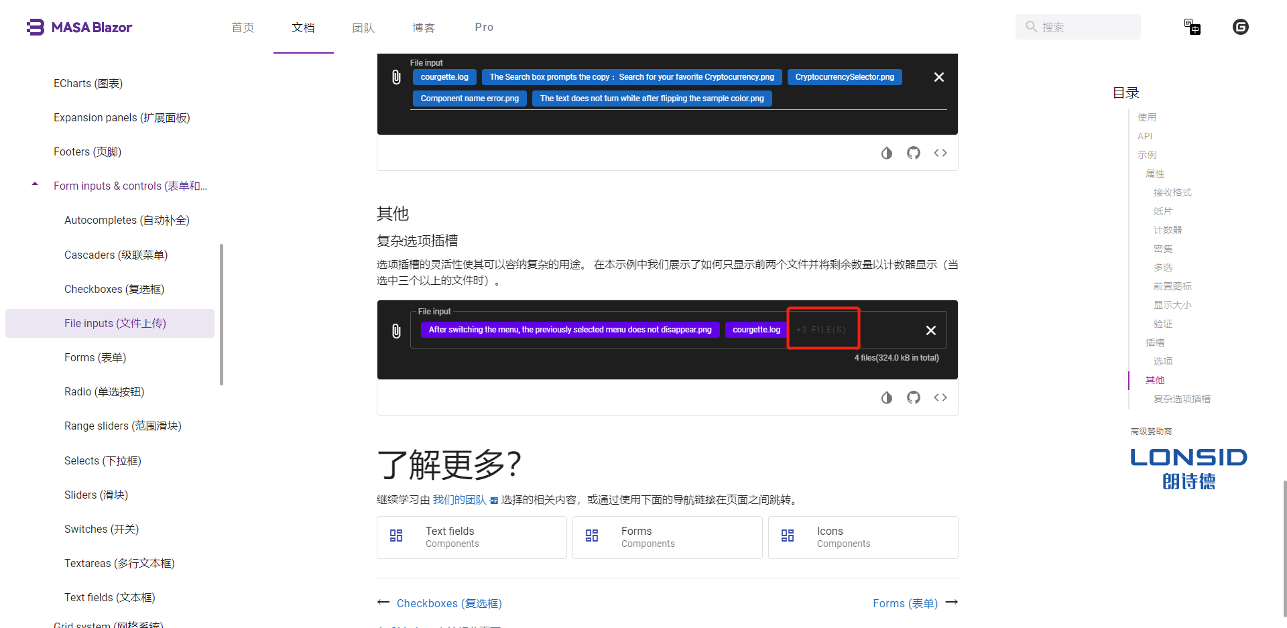The image size is (1287, 628).
Task: Click the left arrow before Checkboxes link
Action: pyautogui.click(x=383, y=603)
